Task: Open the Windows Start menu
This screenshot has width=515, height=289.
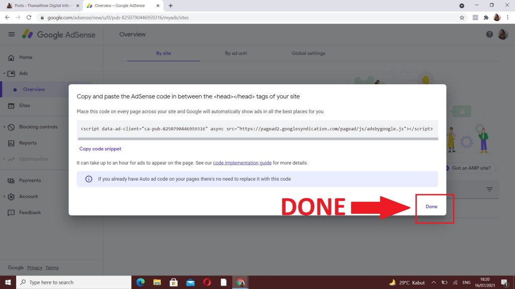Action: tap(8, 282)
